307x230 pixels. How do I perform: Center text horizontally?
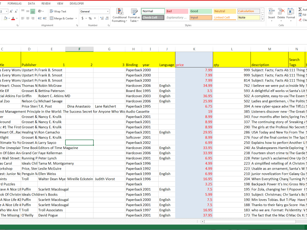(x=28, y=18)
